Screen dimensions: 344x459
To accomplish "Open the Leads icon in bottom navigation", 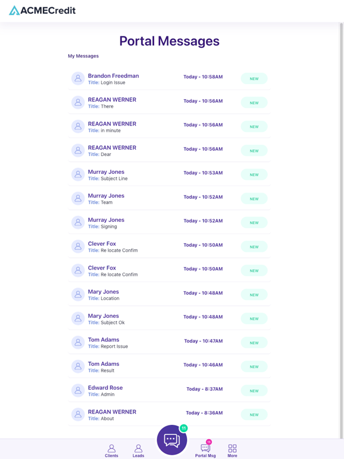I will click(139, 451).
